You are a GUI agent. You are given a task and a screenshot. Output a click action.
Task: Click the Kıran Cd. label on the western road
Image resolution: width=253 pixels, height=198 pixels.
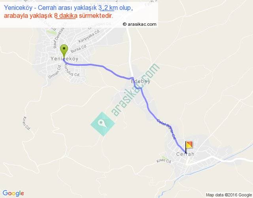[x=26, y=123]
